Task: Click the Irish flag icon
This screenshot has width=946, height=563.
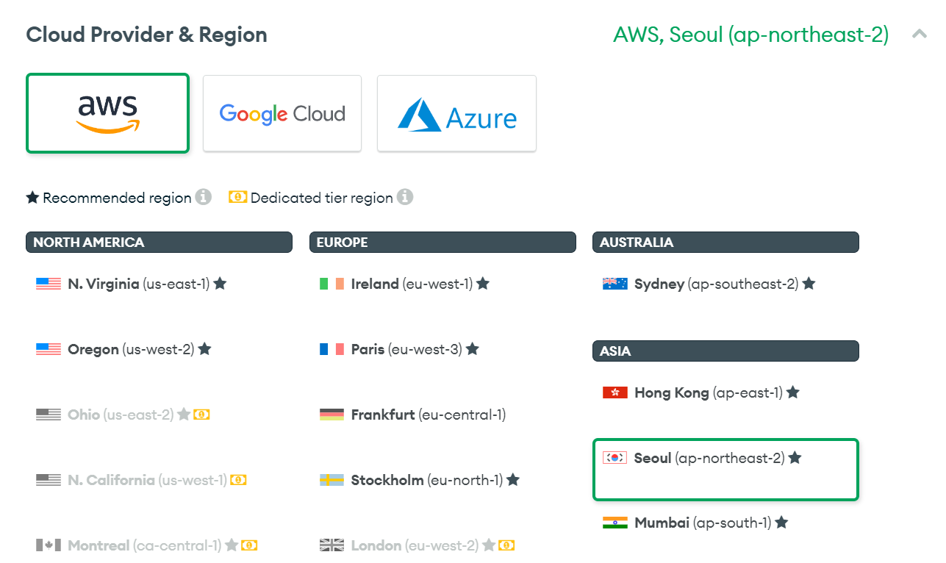Action: pos(332,284)
